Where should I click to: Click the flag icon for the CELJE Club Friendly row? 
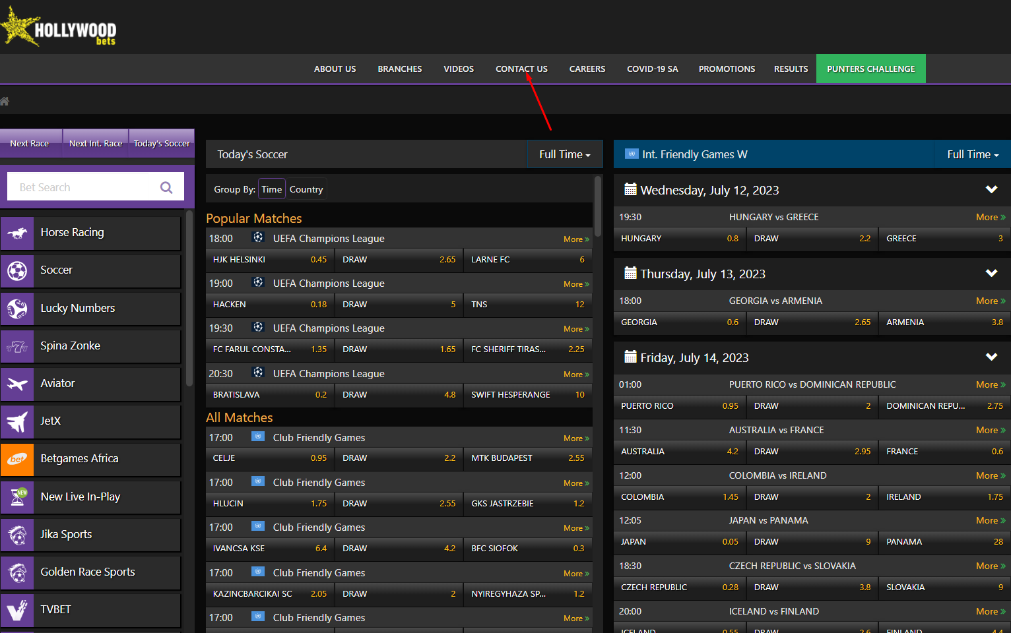(258, 437)
